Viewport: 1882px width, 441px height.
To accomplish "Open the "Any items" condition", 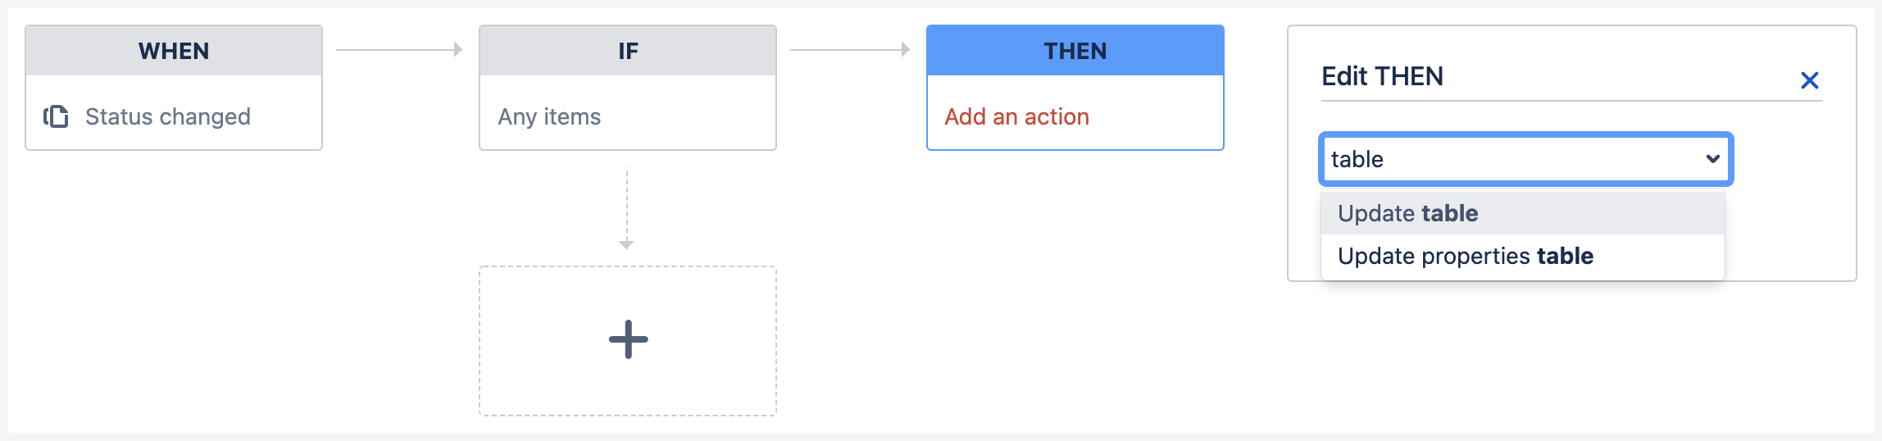I will pyautogui.click(x=549, y=116).
